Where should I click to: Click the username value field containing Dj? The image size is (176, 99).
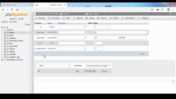pos(120,32)
